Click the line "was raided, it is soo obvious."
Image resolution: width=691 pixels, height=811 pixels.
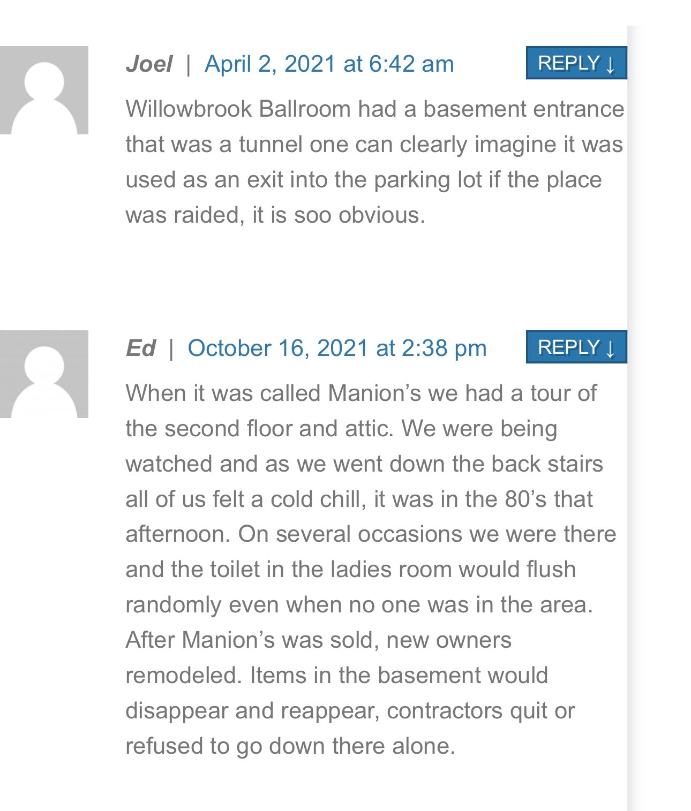click(275, 215)
